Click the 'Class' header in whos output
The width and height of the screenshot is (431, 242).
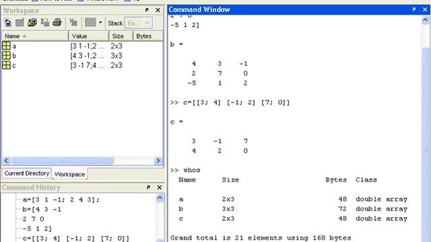click(x=366, y=180)
